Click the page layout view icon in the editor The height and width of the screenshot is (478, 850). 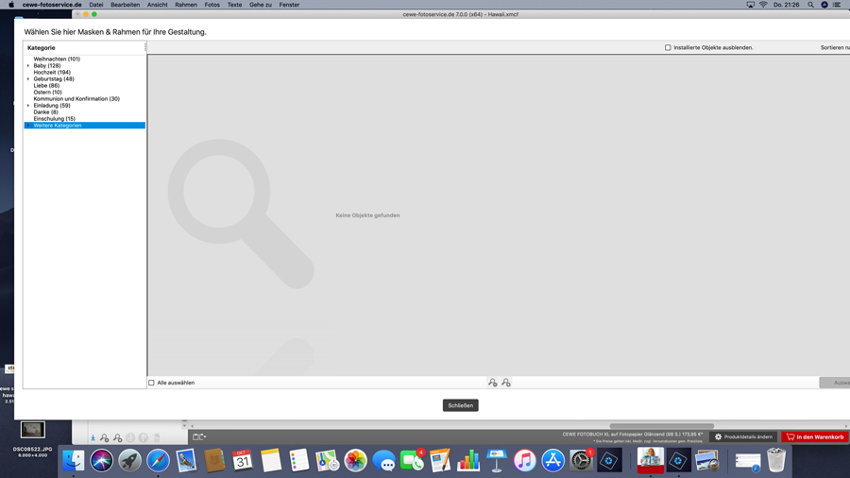click(x=198, y=436)
